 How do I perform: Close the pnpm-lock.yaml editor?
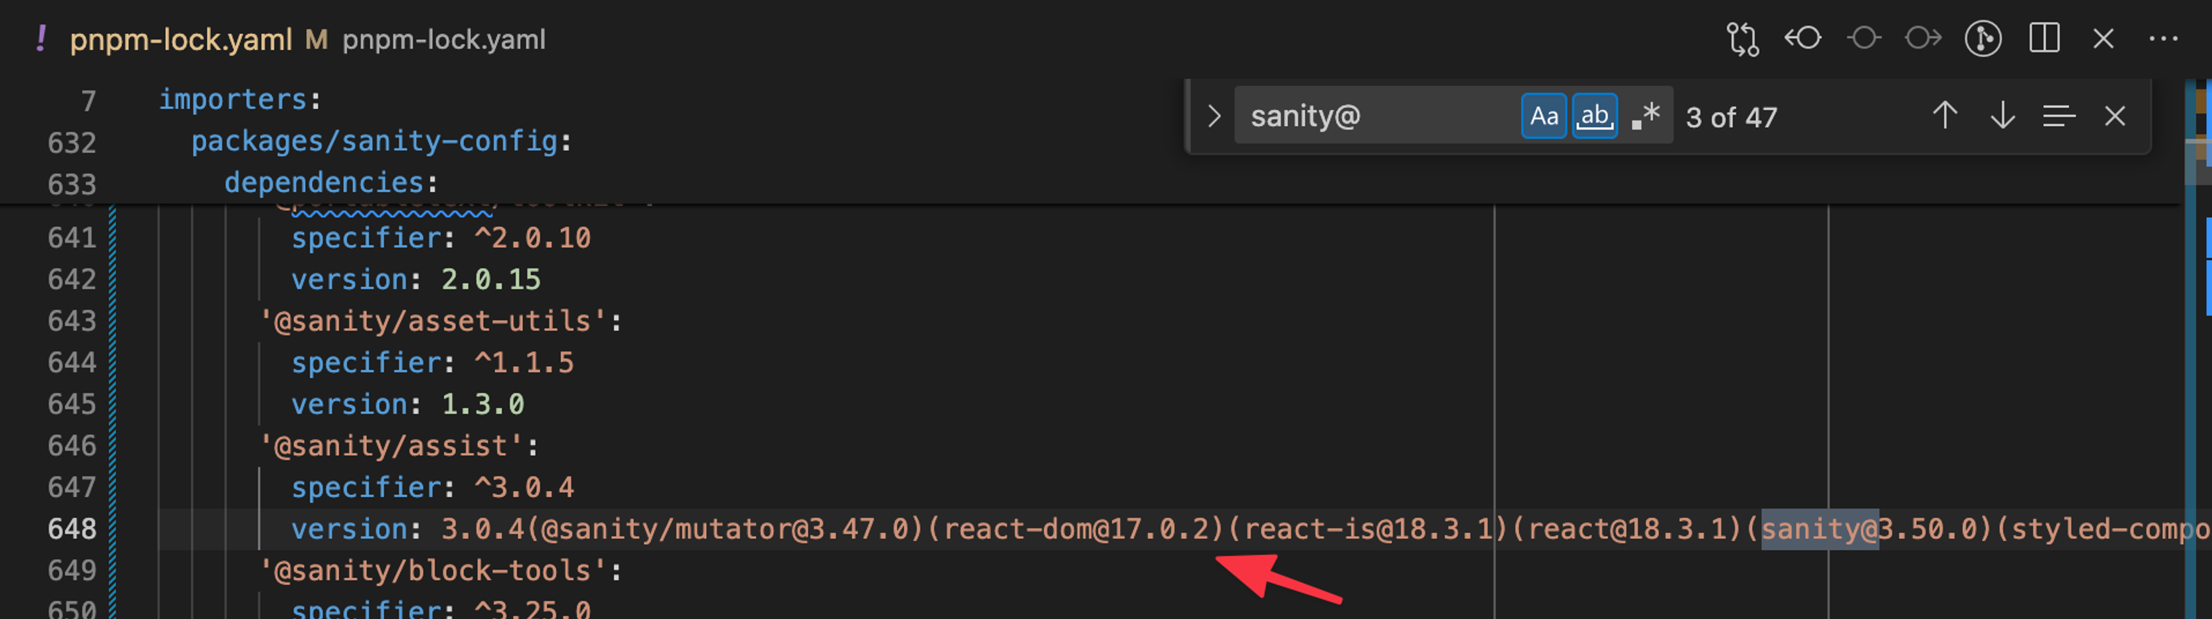(2102, 39)
